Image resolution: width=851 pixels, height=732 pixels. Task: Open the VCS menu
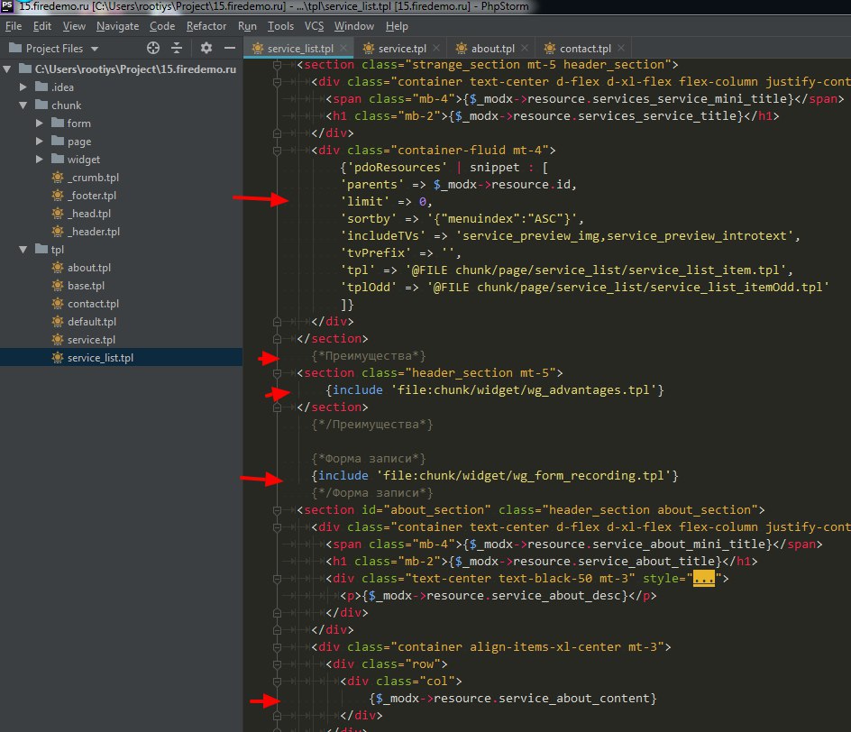click(x=314, y=26)
